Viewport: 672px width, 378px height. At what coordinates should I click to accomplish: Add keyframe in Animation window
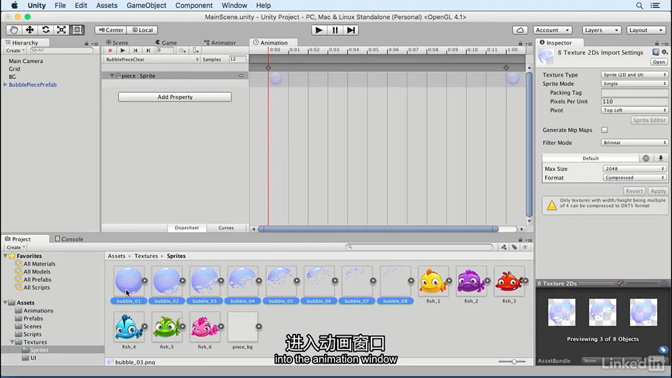(182, 50)
